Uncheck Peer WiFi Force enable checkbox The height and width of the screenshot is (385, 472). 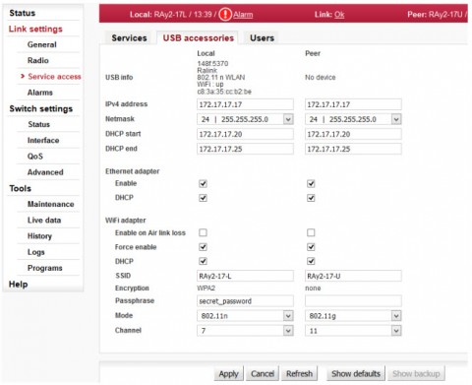tap(311, 247)
